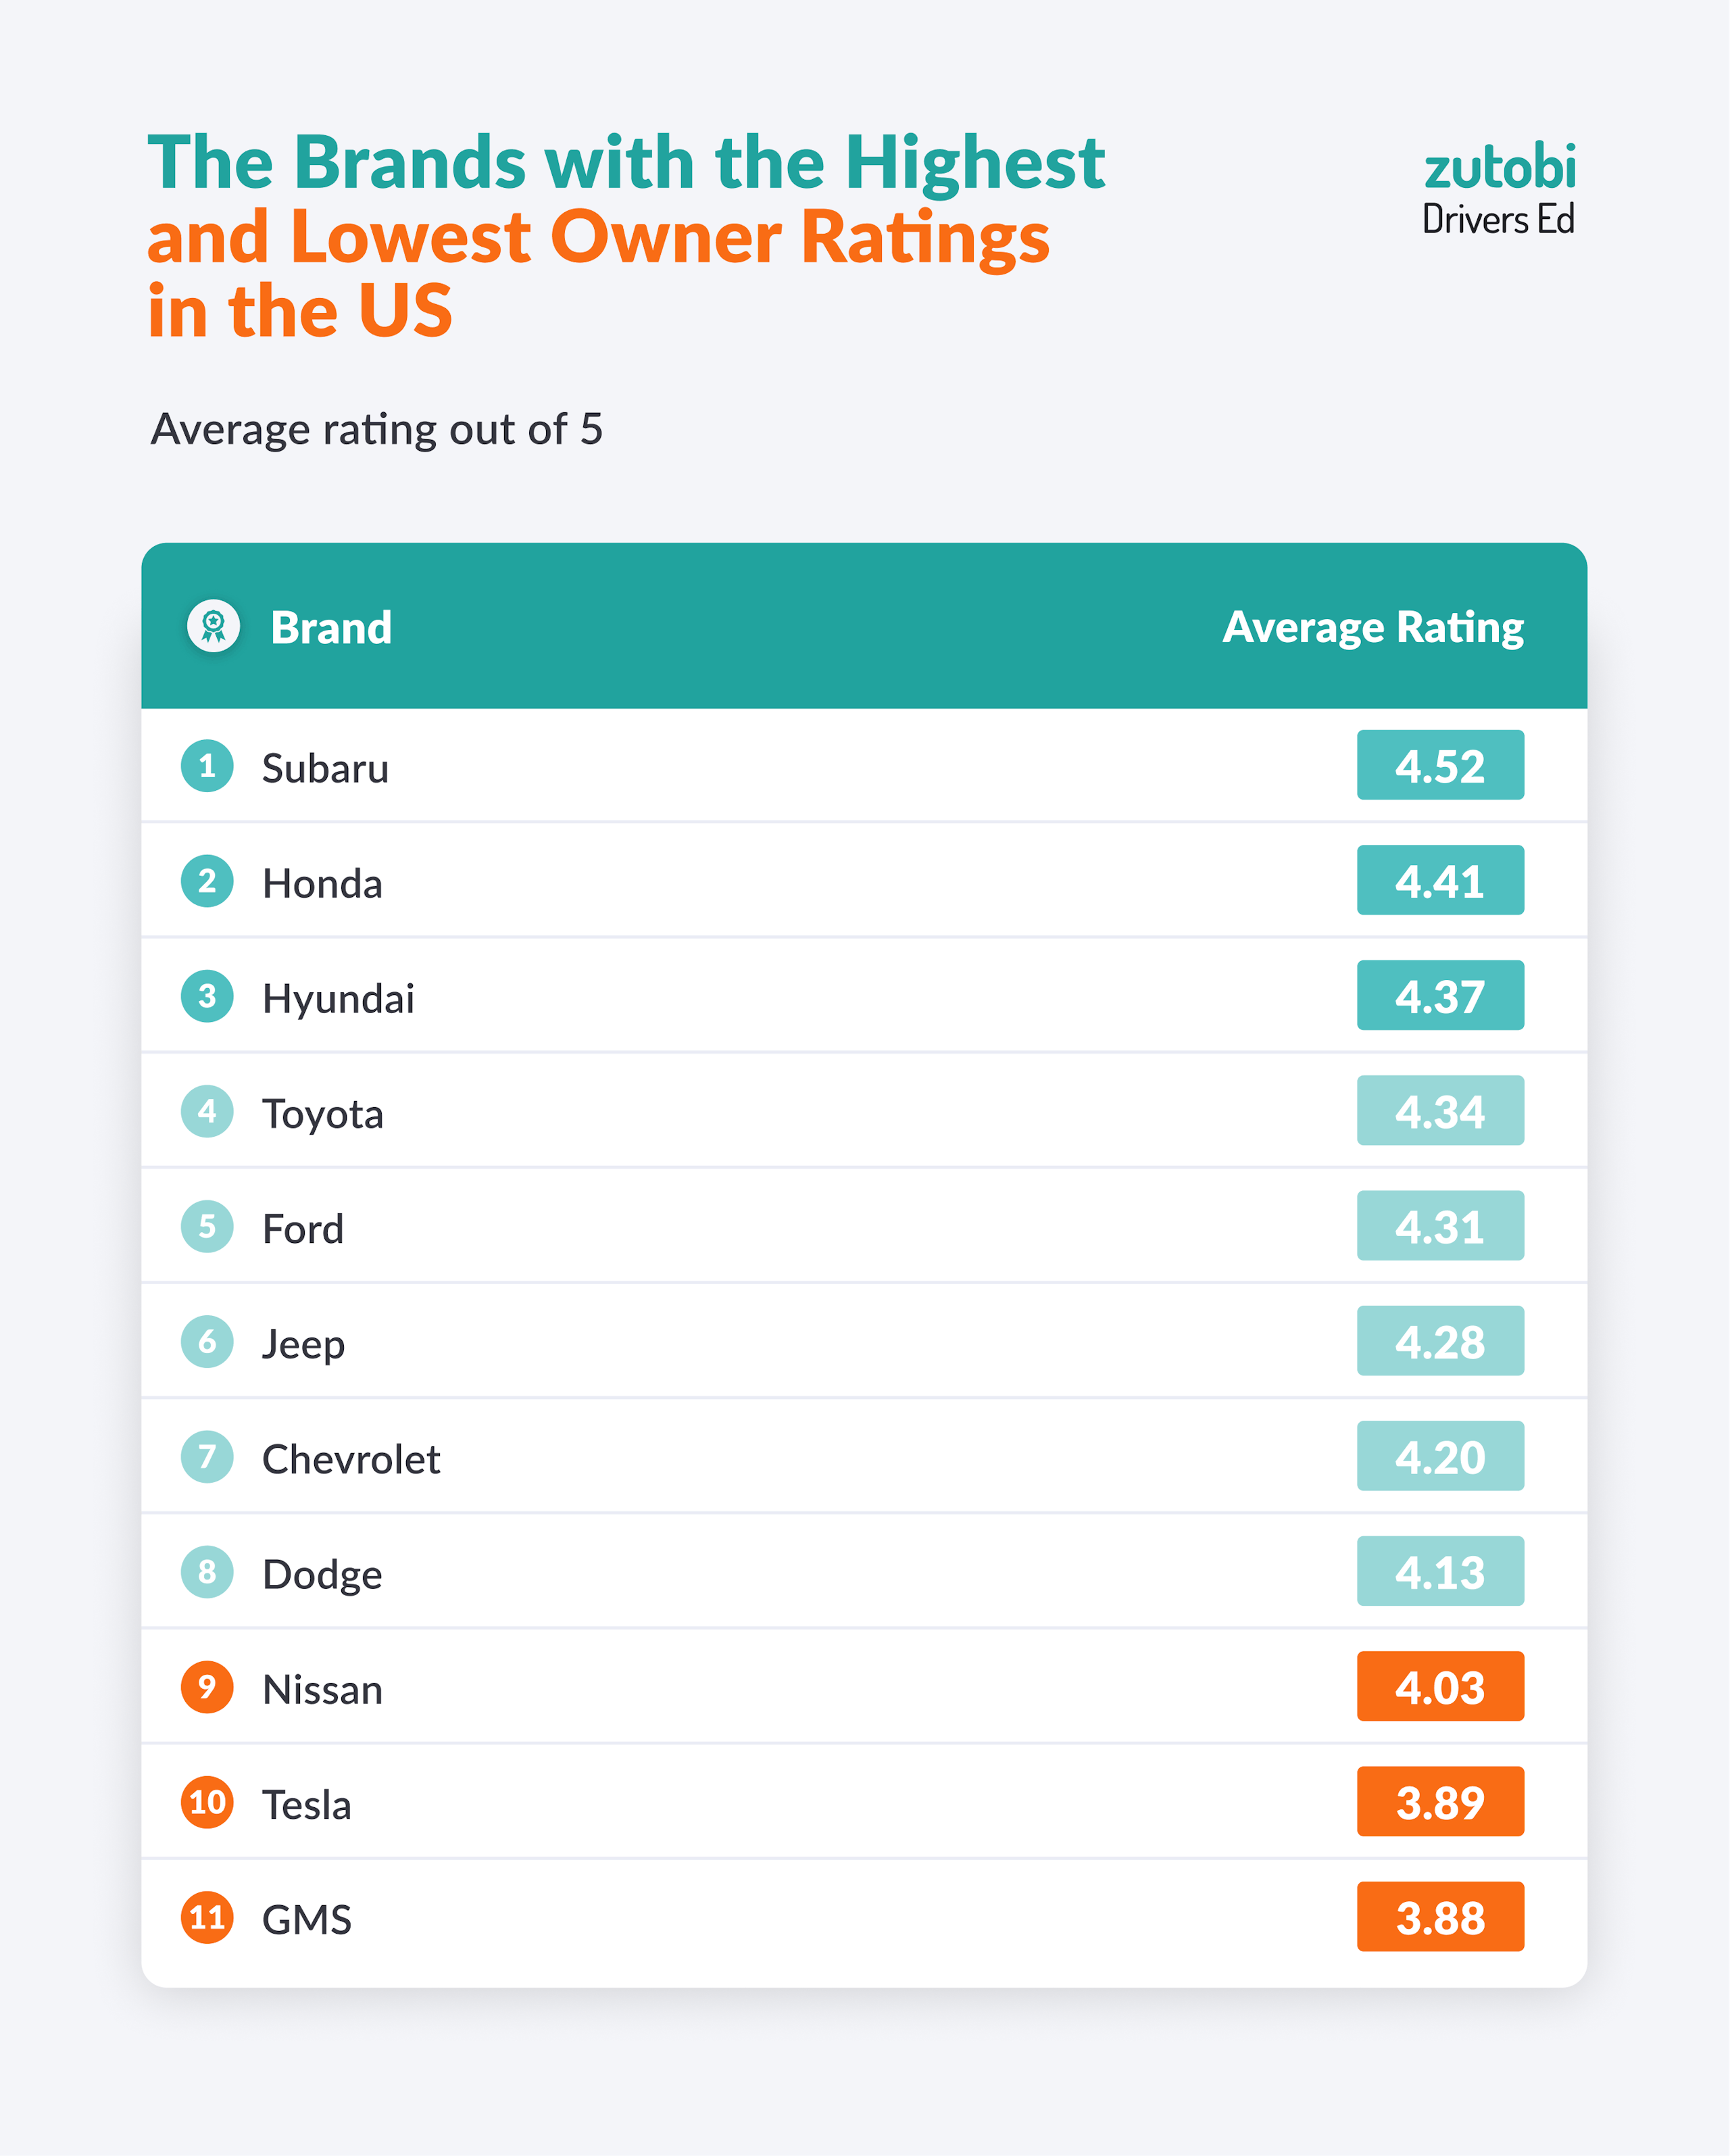This screenshot has width=1730, height=2156.
Task: Click the infographic title about owner ratings
Action: tap(626, 236)
